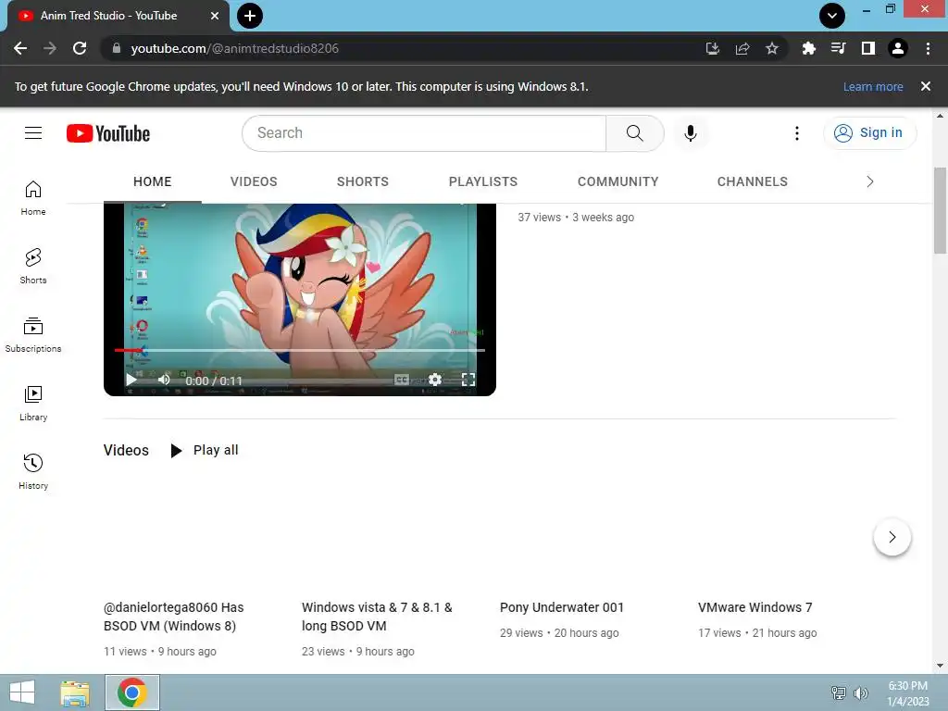The image size is (948, 711).
Task: Go back with the browser back arrow
Action: point(20,48)
